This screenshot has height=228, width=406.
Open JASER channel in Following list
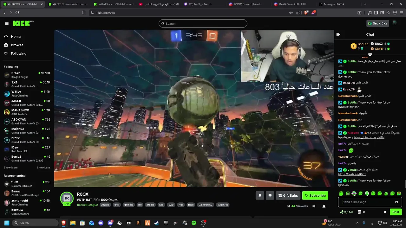tap(27, 103)
